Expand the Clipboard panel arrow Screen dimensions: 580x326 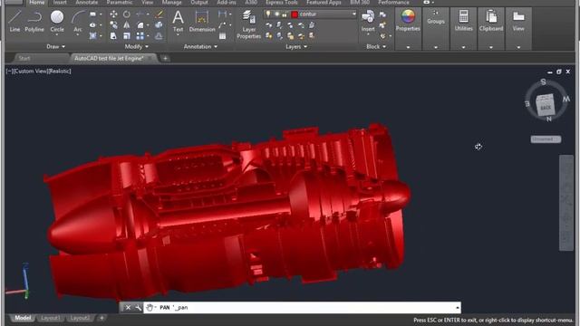491,47
